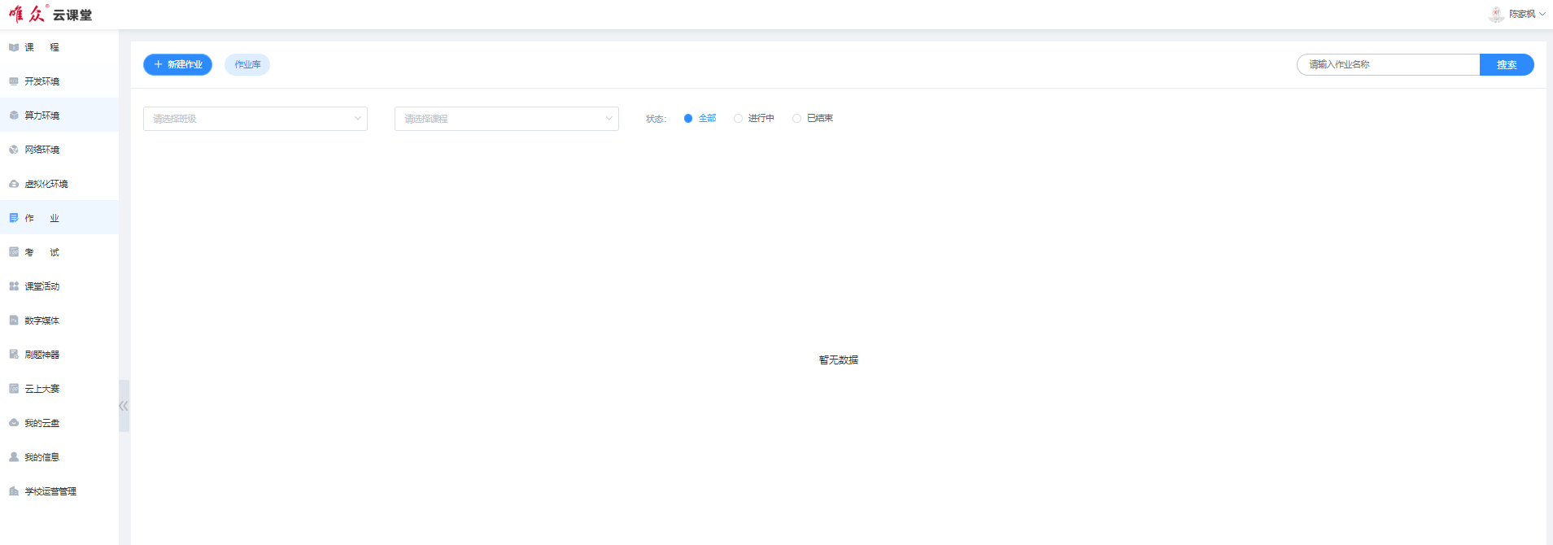
Task: Open 开发环境 via its monitor icon
Action: click(x=14, y=81)
